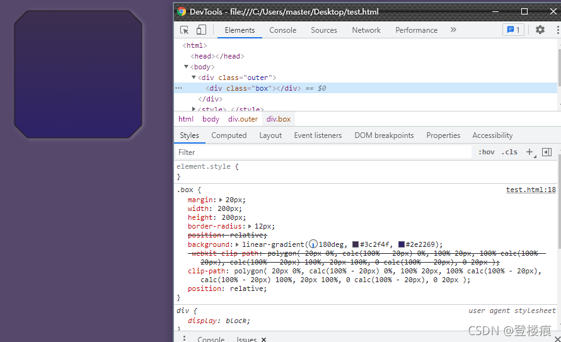Open the test.html:18 source link
Viewport: 561px width, 342px height.
tap(531, 190)
